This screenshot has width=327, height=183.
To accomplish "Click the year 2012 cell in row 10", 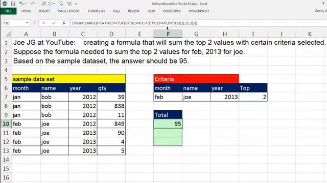I will [x=83, y=124].
